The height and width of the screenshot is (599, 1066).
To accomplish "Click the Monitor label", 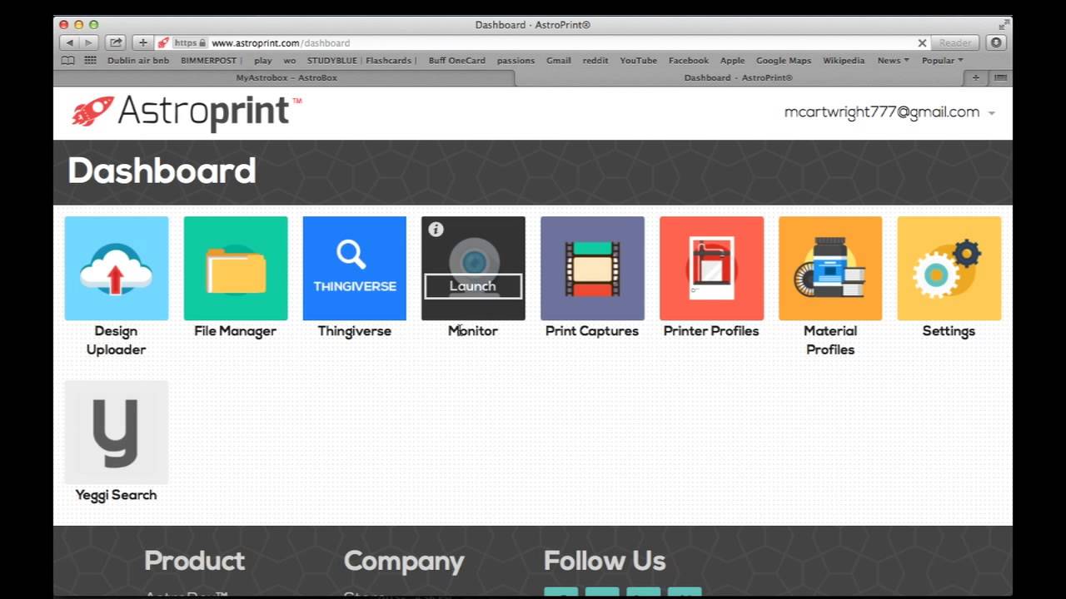I will [x=473, y=331].
